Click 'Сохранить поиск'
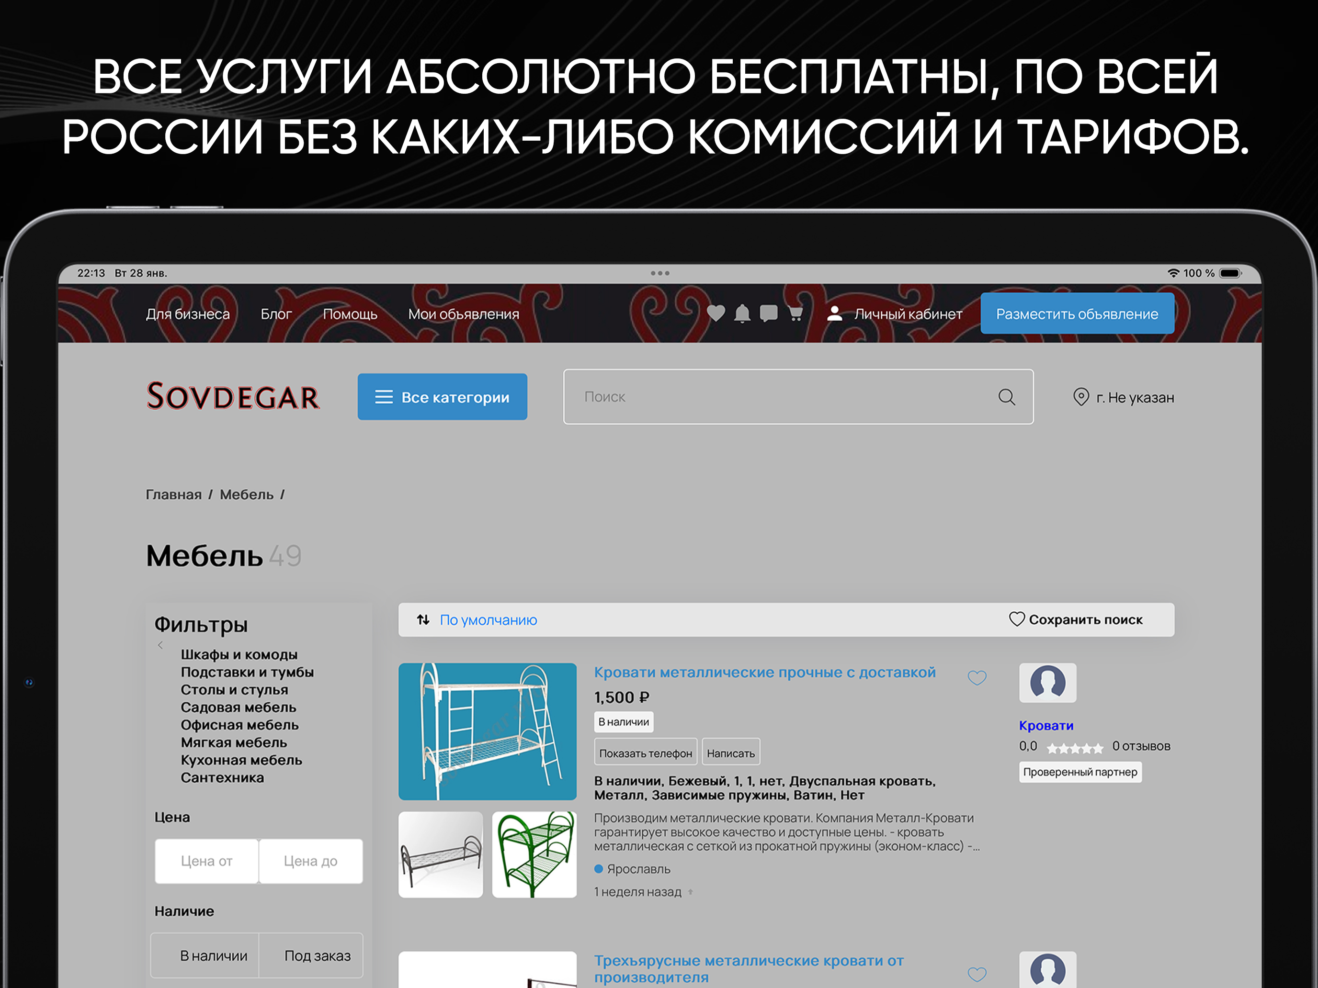The height and width of the screenshot is (988, 1318). tap(1086, 619)
